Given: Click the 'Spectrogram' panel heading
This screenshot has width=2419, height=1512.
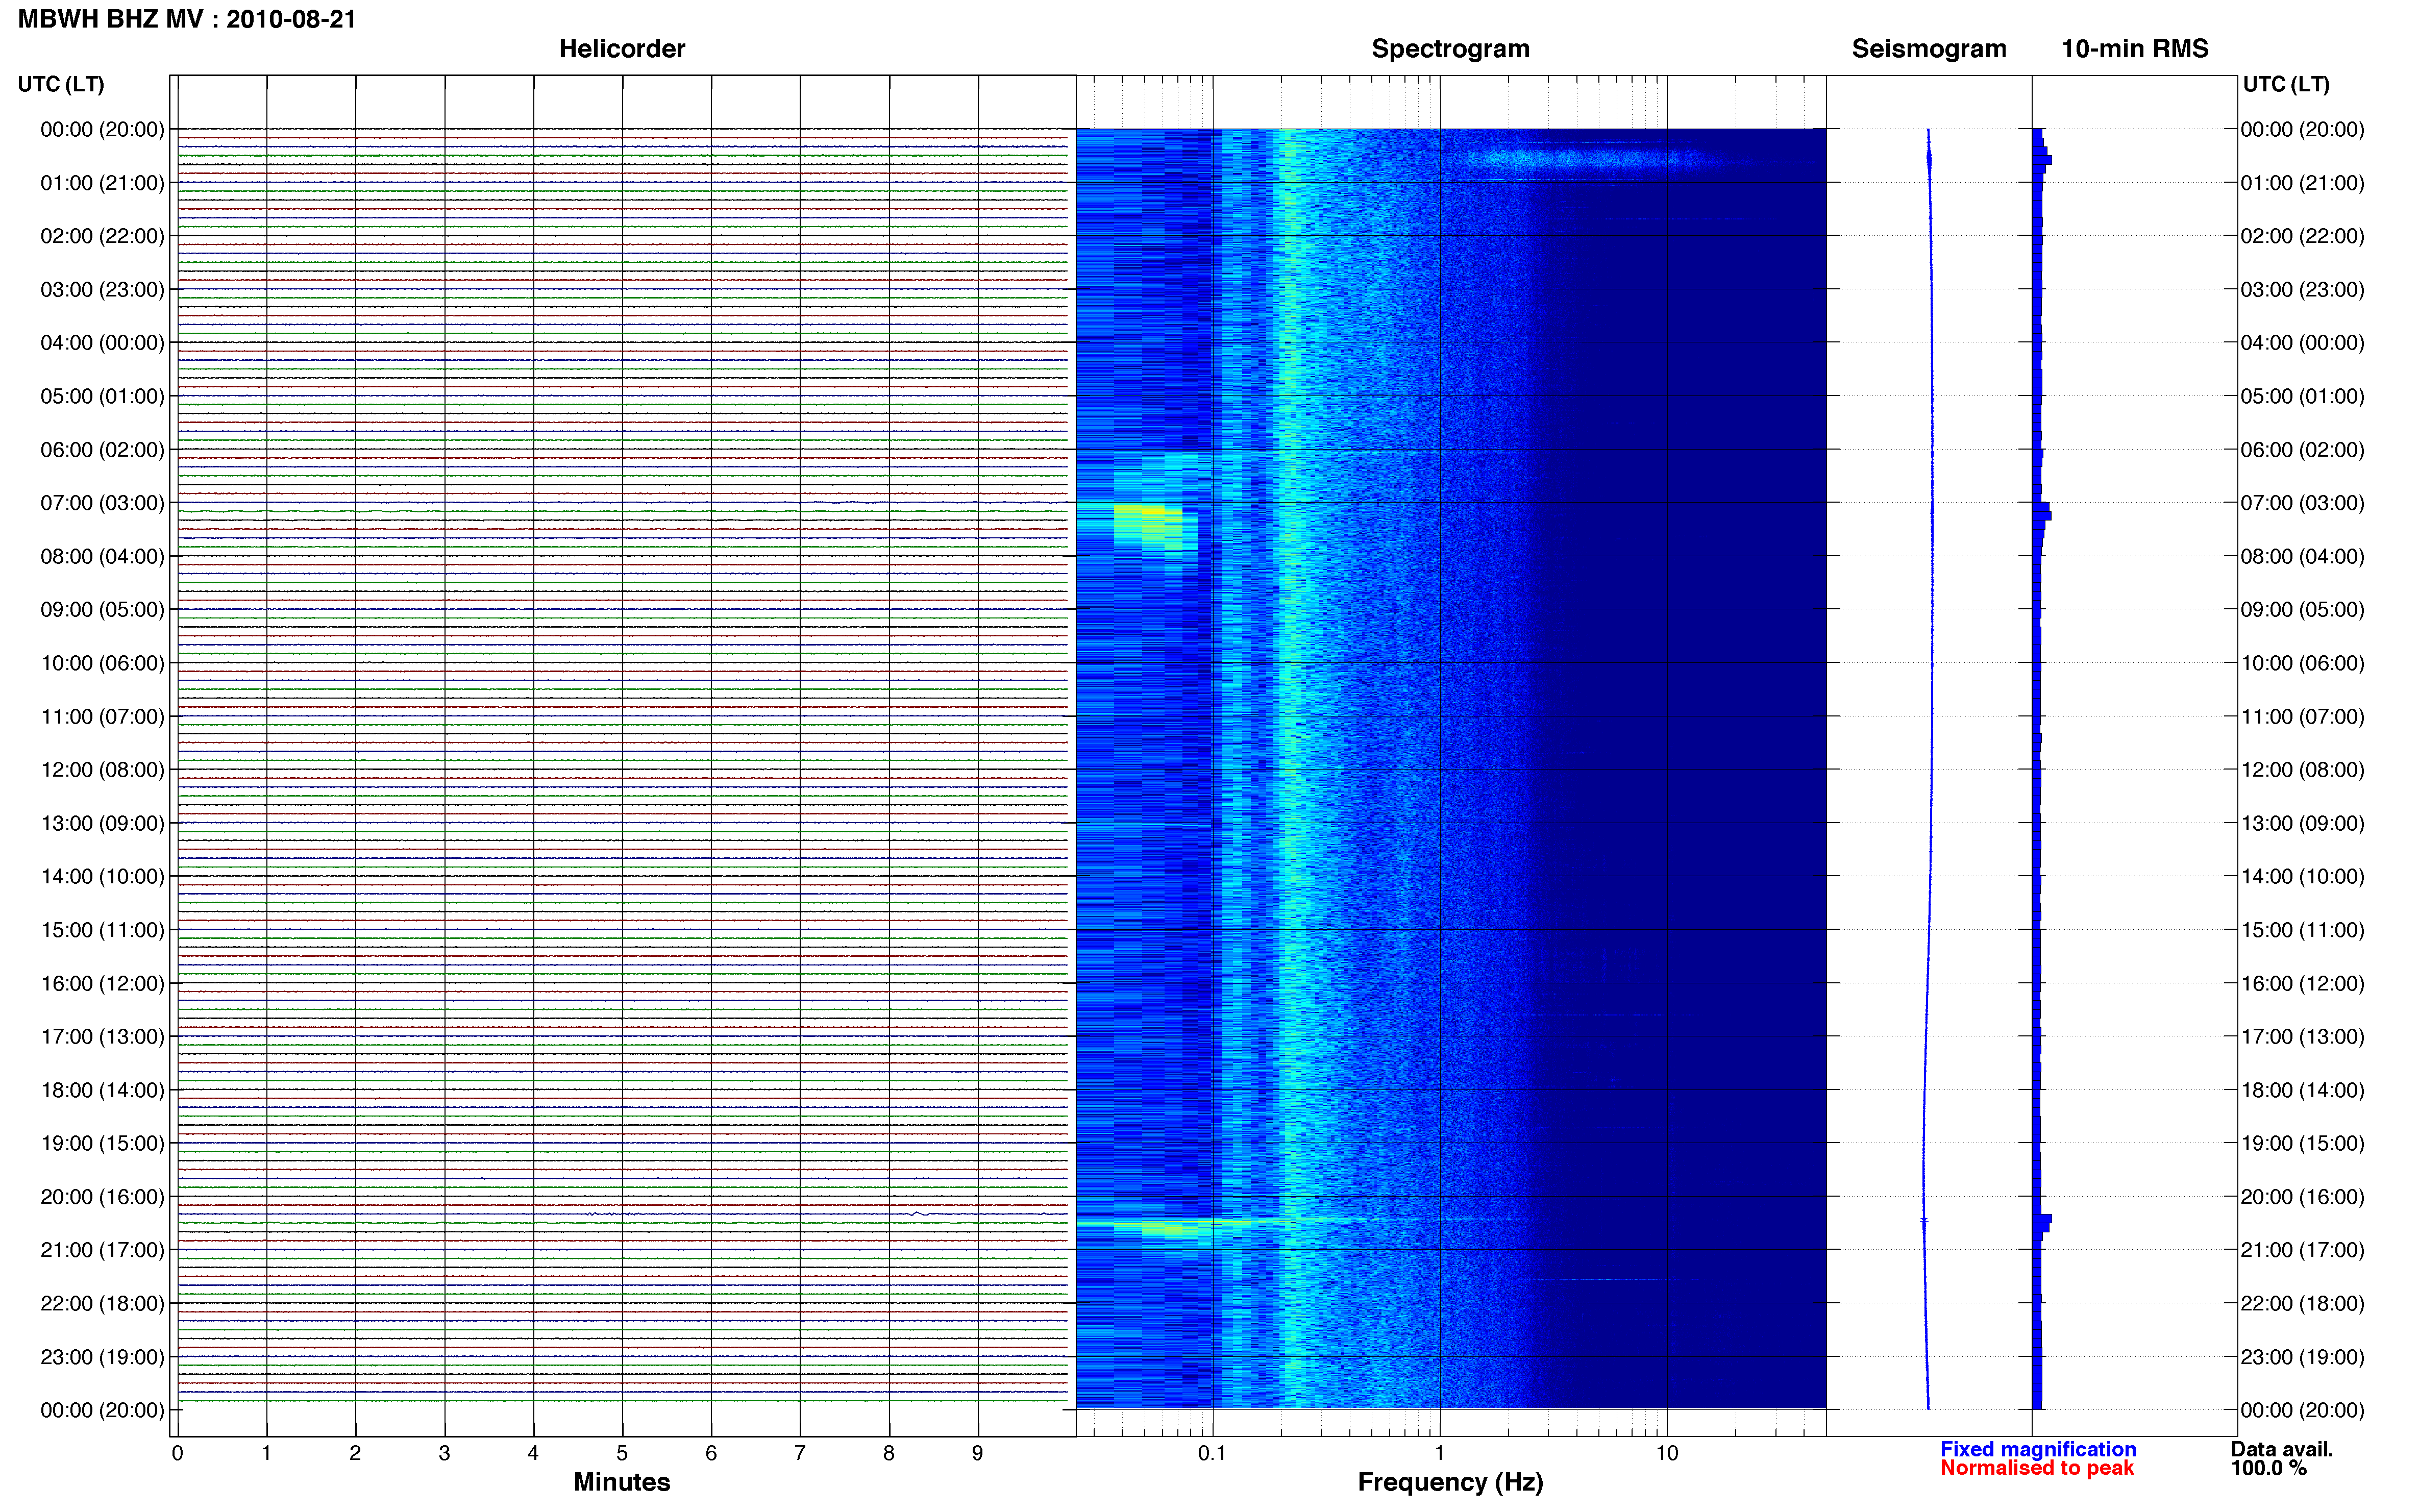Looking at the screenshot, I should click(x=1450, y=48).
